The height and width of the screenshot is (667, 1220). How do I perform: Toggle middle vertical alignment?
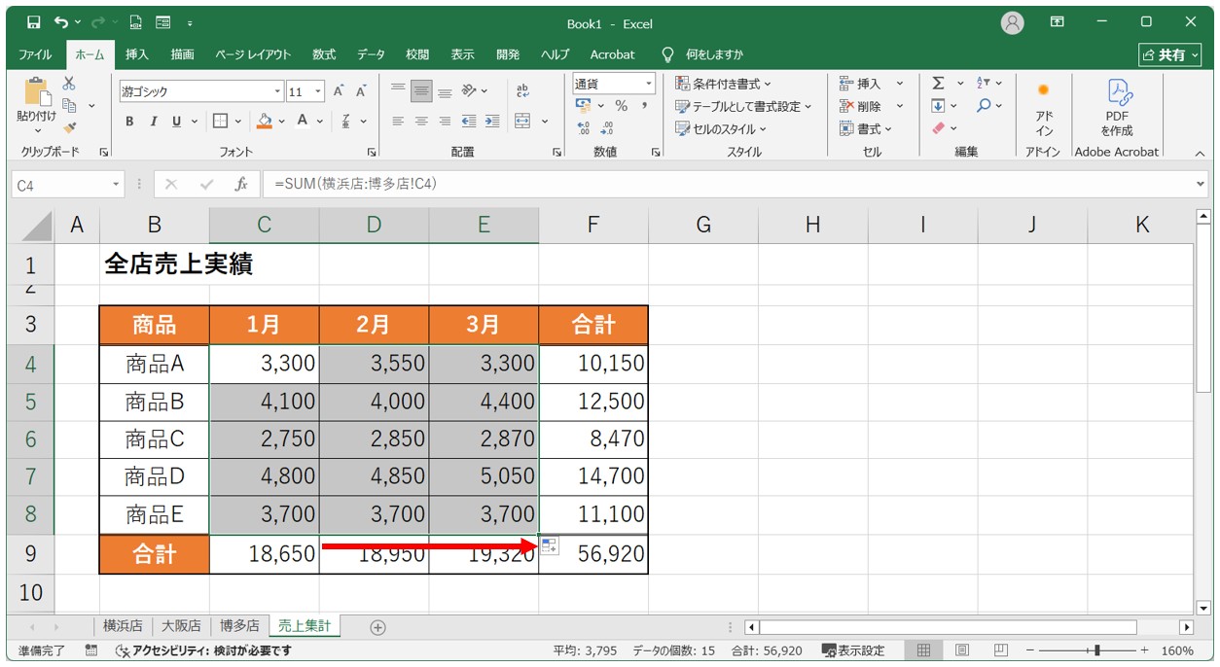tap(421, 91)
